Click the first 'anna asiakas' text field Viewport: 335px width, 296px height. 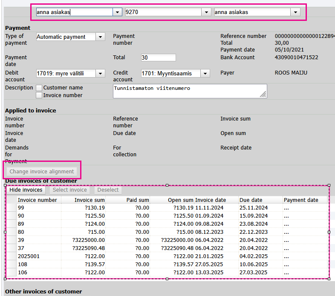coord(74,12)
